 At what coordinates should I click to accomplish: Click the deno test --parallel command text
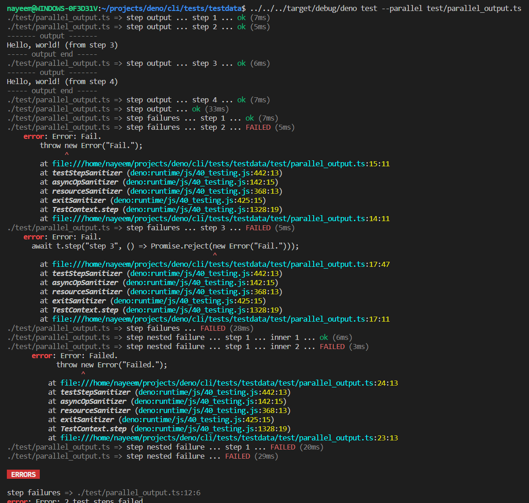pyautogui.click(x=385, y=8)
